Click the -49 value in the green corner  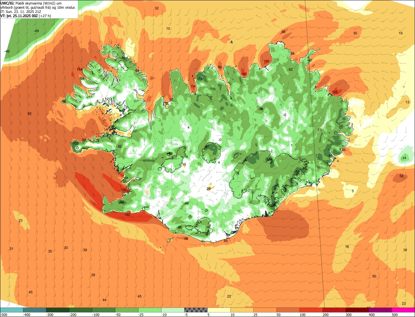36,31
